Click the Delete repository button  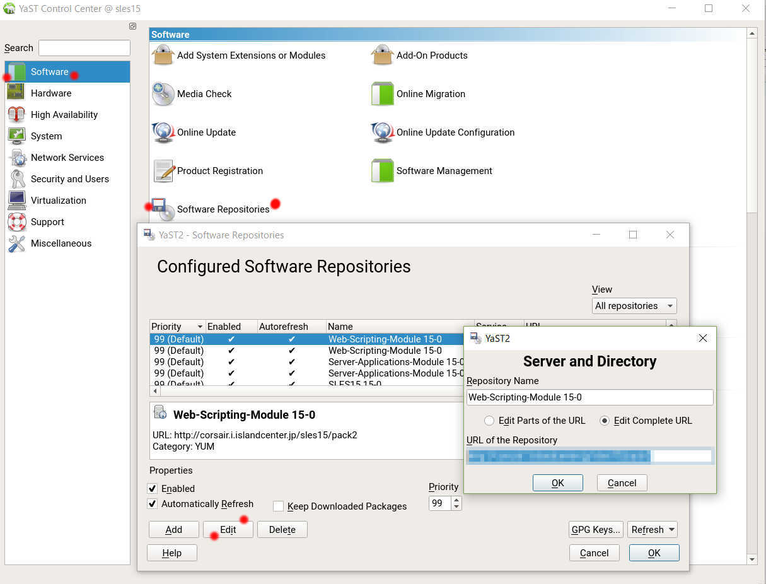[x=282, y=530]
